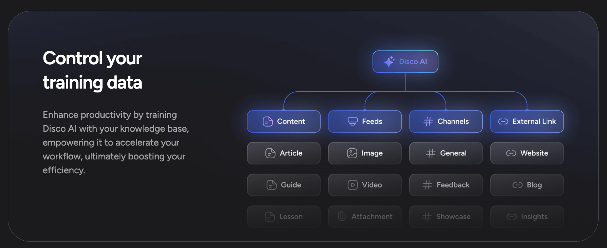
Task: Open the Feedback channel node
Action: click(x=446, y=185)
